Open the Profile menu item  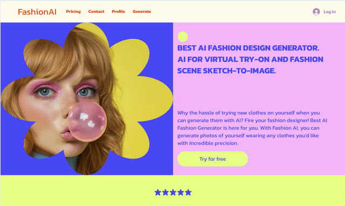119,12
